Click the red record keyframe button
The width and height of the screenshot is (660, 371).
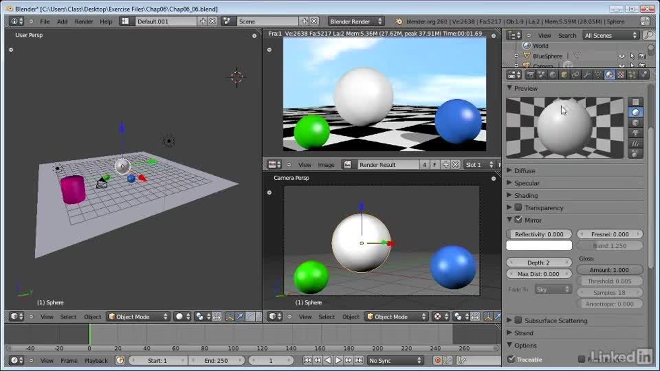437,361
